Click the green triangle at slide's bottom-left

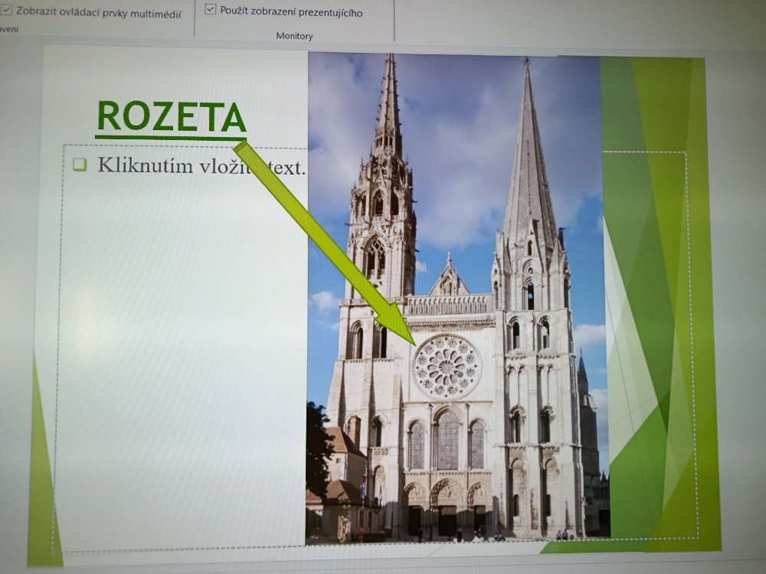pyautogui.click(x=43, y=497)
